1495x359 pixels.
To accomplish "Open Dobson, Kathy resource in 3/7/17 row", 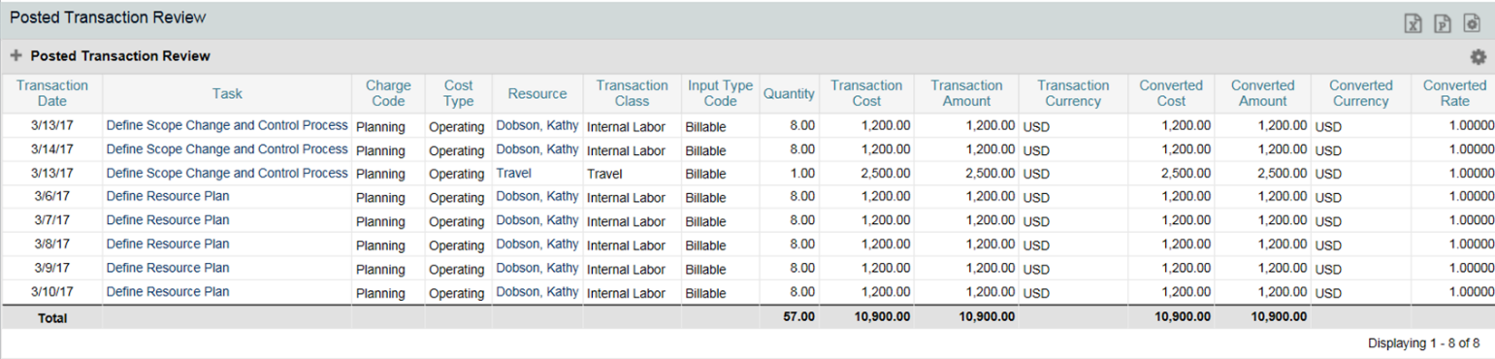I will pos(537,220).
